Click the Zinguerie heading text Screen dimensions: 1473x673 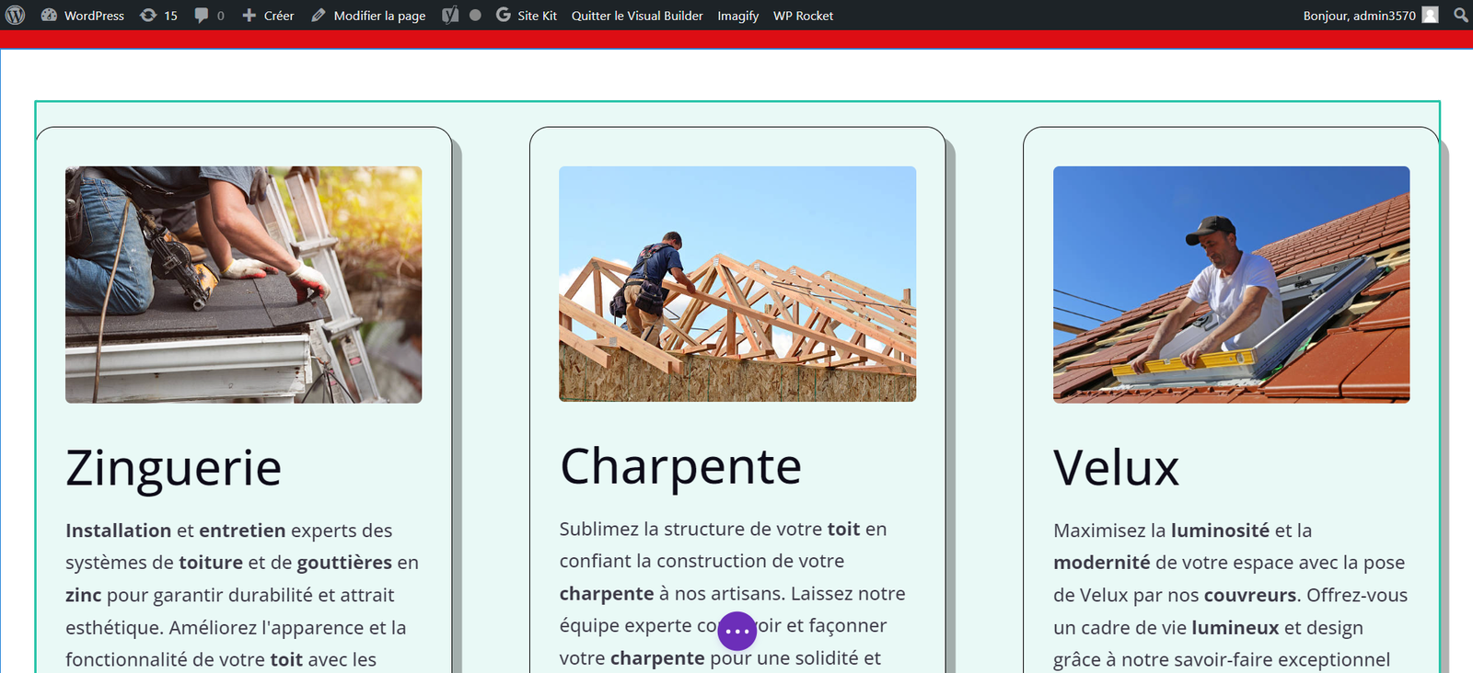coord(173,468)
